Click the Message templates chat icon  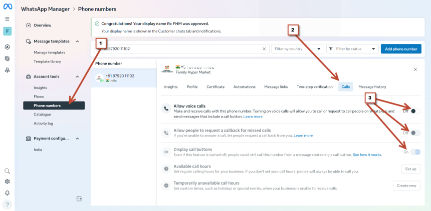(x=28, y=41)
